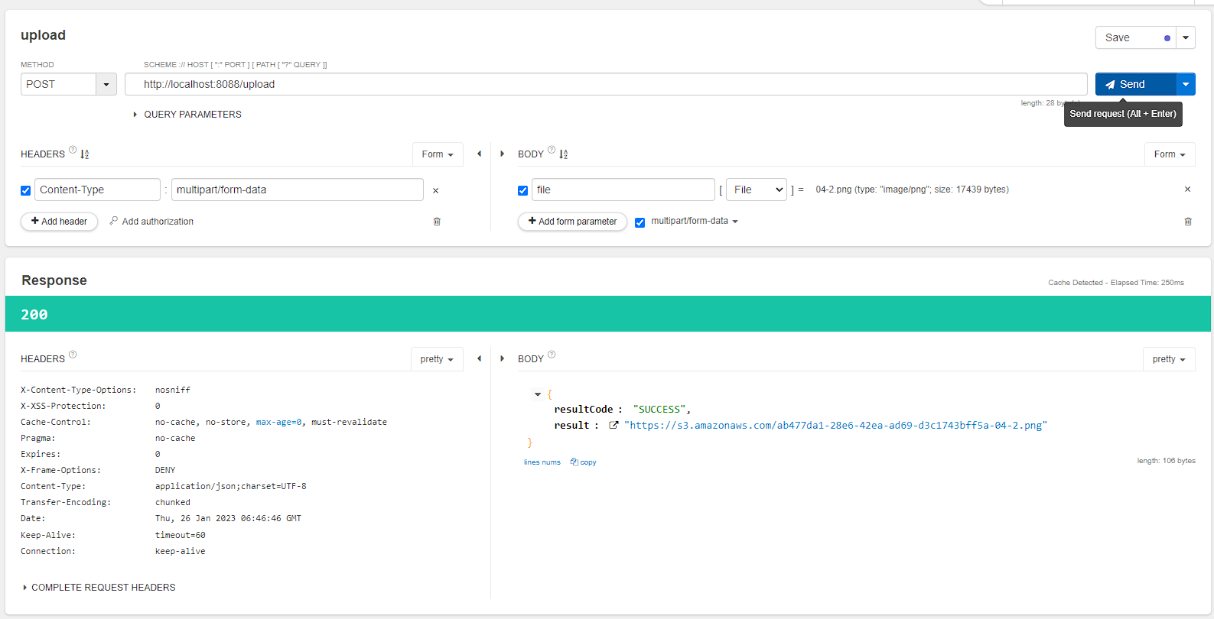Viewport: 1214px width, 619px height.
Task: Open the Save options dropdown arrow
Action: 1185,37
